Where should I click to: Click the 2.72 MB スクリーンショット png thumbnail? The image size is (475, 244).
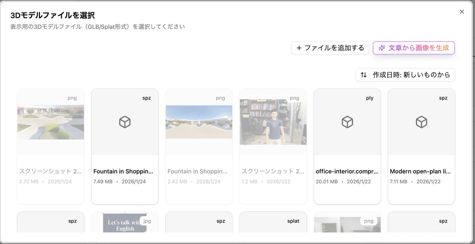51,122
